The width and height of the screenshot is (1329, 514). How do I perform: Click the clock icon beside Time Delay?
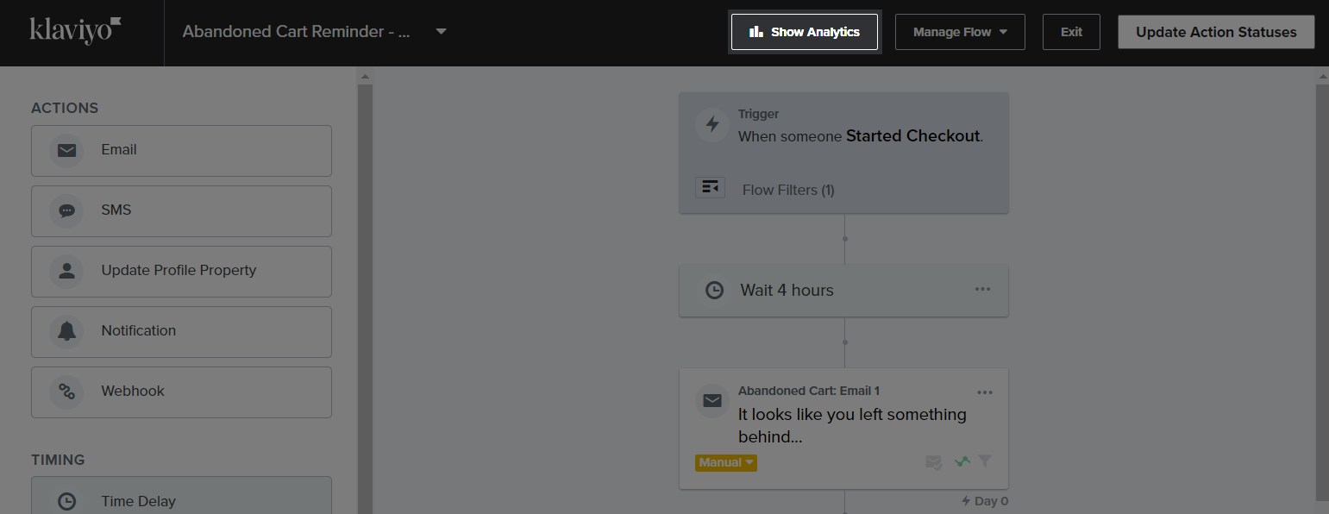66,501
